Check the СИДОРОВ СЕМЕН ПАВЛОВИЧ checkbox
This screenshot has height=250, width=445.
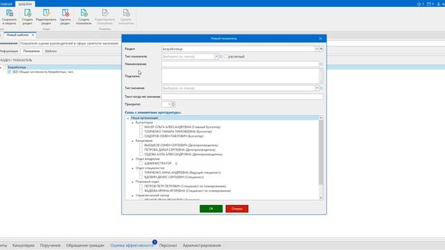coord(140,136)
